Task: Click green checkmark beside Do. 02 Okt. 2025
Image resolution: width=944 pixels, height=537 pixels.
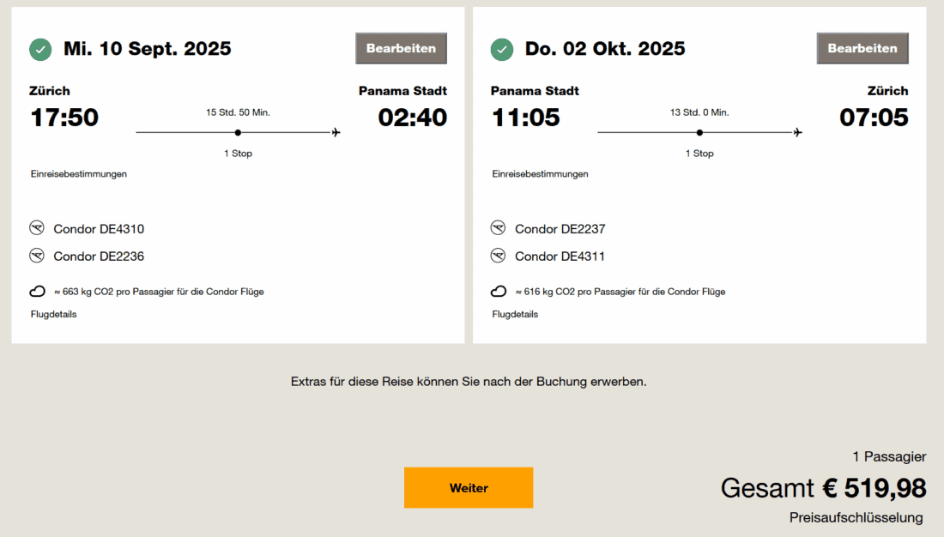Action: click(502, 49)
